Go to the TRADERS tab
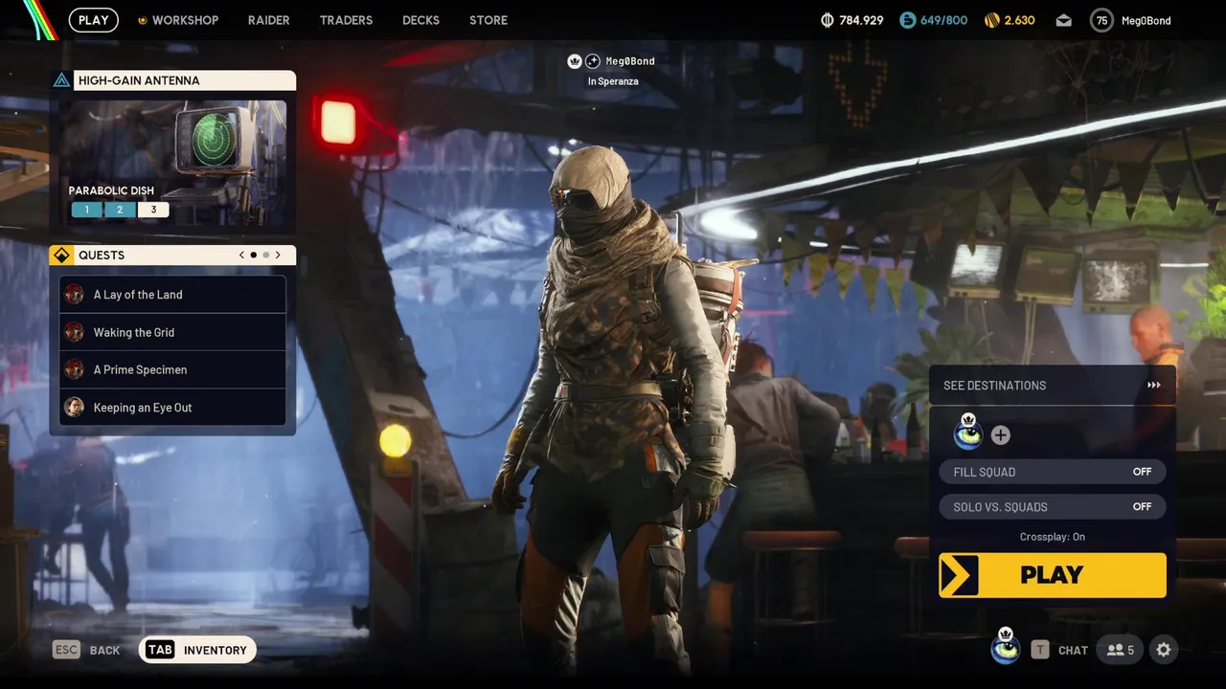This screenshot has width=1226, height=689. click(x=346, y=20)
